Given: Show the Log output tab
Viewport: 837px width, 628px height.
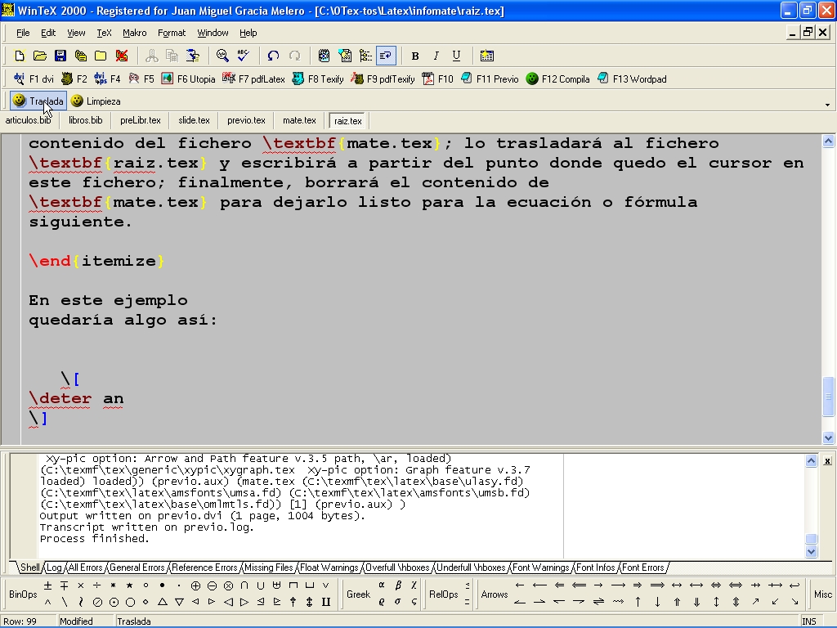Looking at the screenshot, I should click(x=54, y=567).
